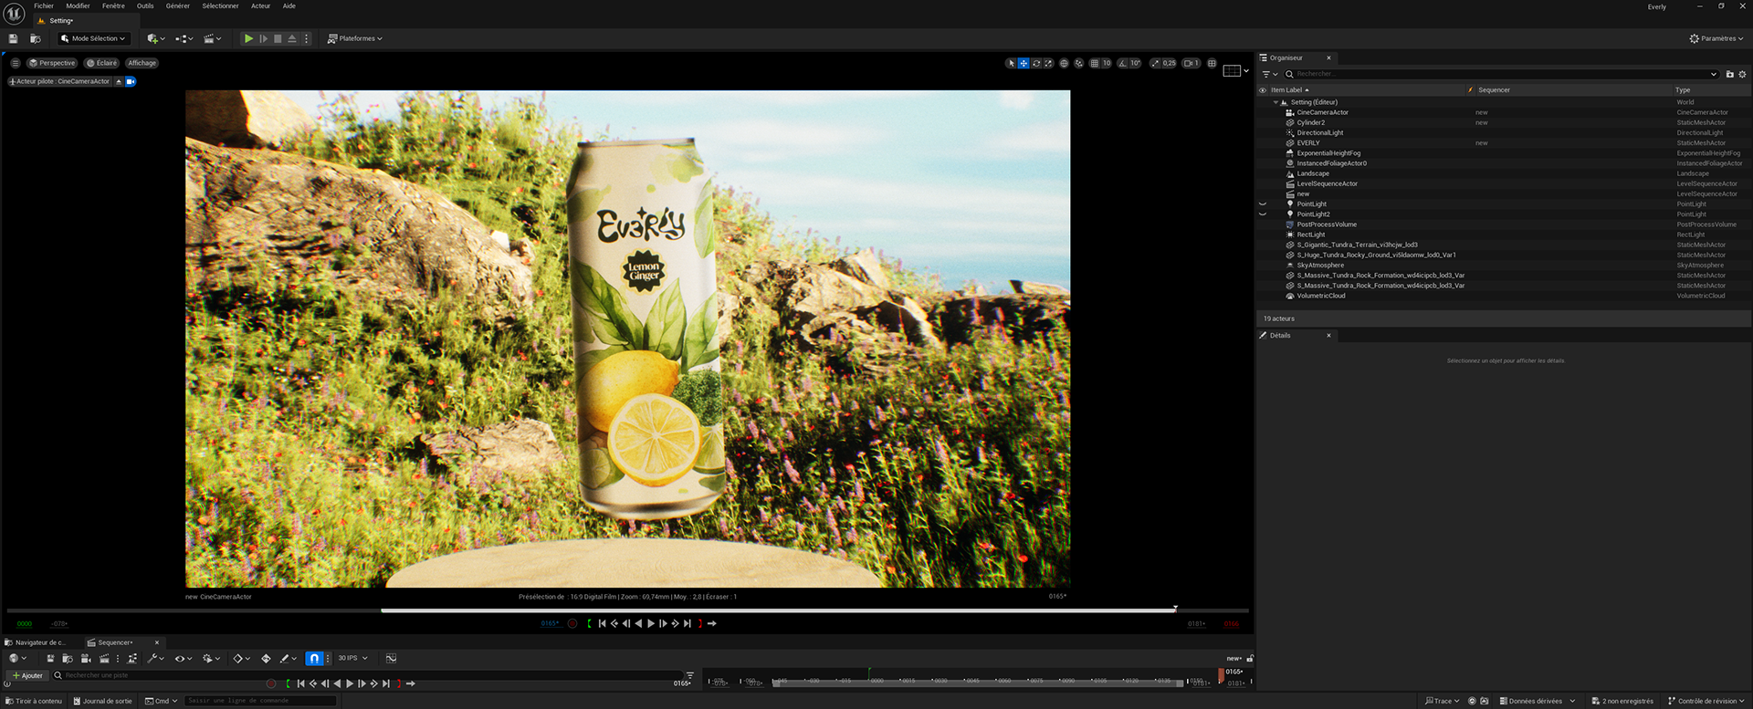Toggle grid snapping in viewport
The height and width of the screenshot is (709, 1753).
pyautogui.click(x=1094, y=63)
